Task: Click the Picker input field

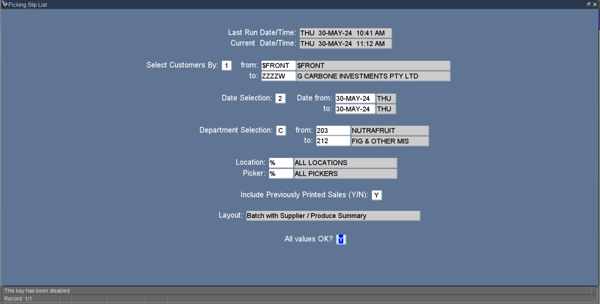Action: point(281,174)
